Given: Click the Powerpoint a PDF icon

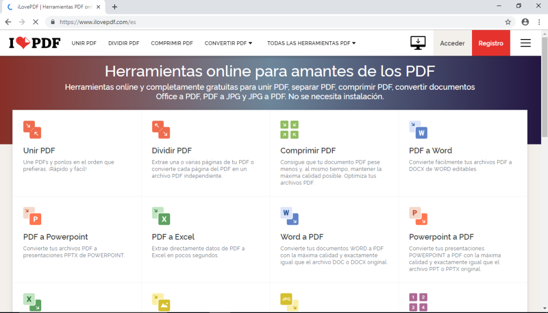Looking at the screenshot, I should [x=418, y=216].
